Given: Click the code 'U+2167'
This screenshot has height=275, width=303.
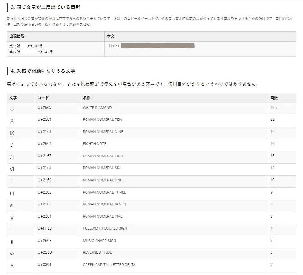Looking at the screenshot, I should pos(44,156).
